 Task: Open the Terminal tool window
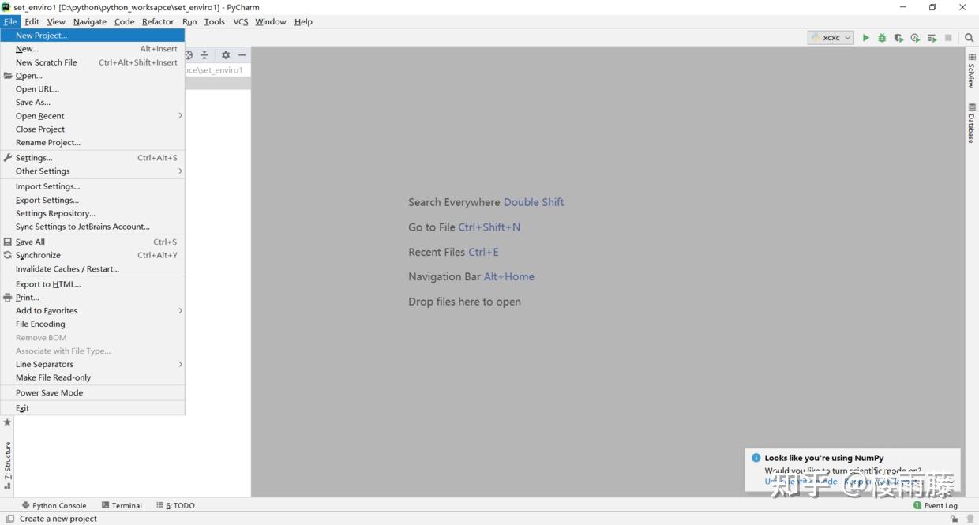[122, 505]
